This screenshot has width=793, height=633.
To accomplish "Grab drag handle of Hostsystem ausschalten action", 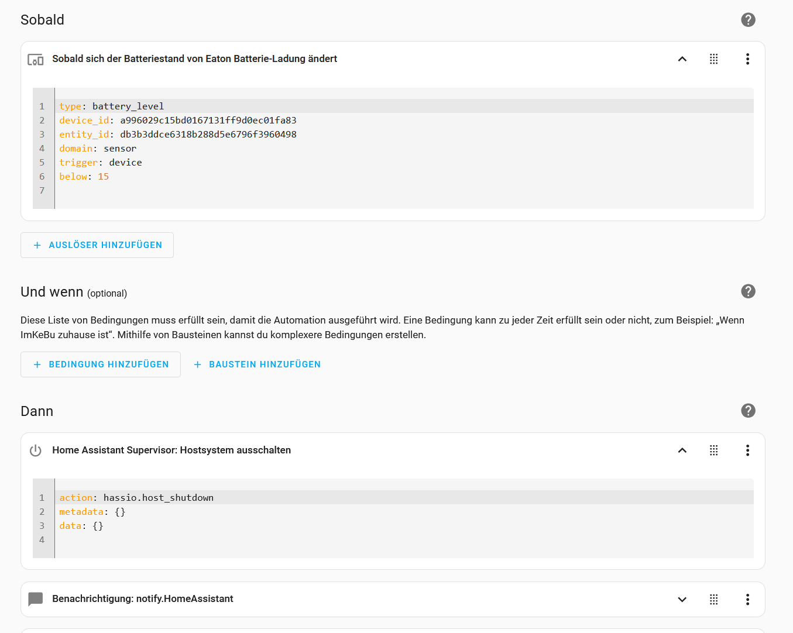I will pyautogui.click(x=714, y=450).
